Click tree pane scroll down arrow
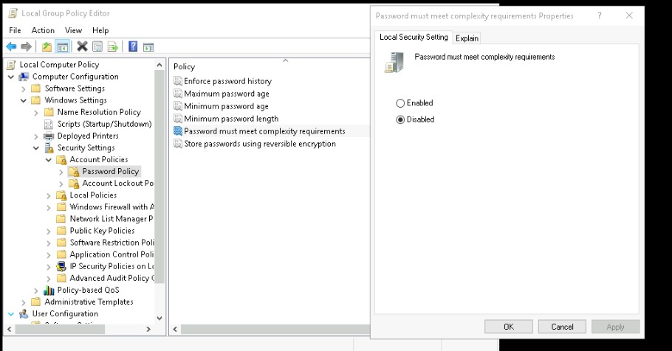672x351 pixels. [x=160, y=318]
